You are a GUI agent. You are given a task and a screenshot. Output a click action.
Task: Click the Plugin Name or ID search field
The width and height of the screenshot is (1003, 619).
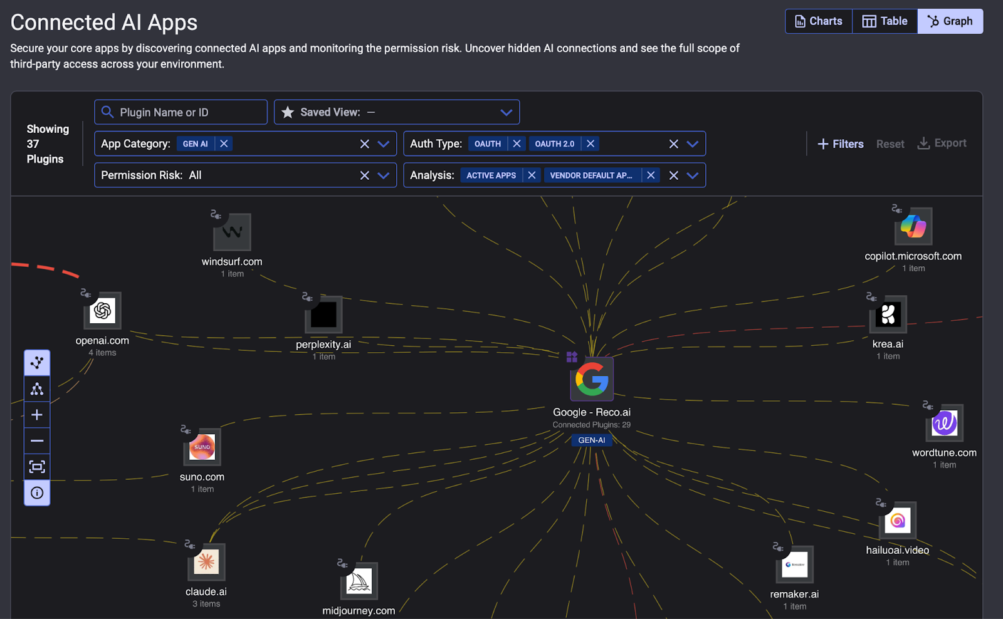click(x=181, y=112)
